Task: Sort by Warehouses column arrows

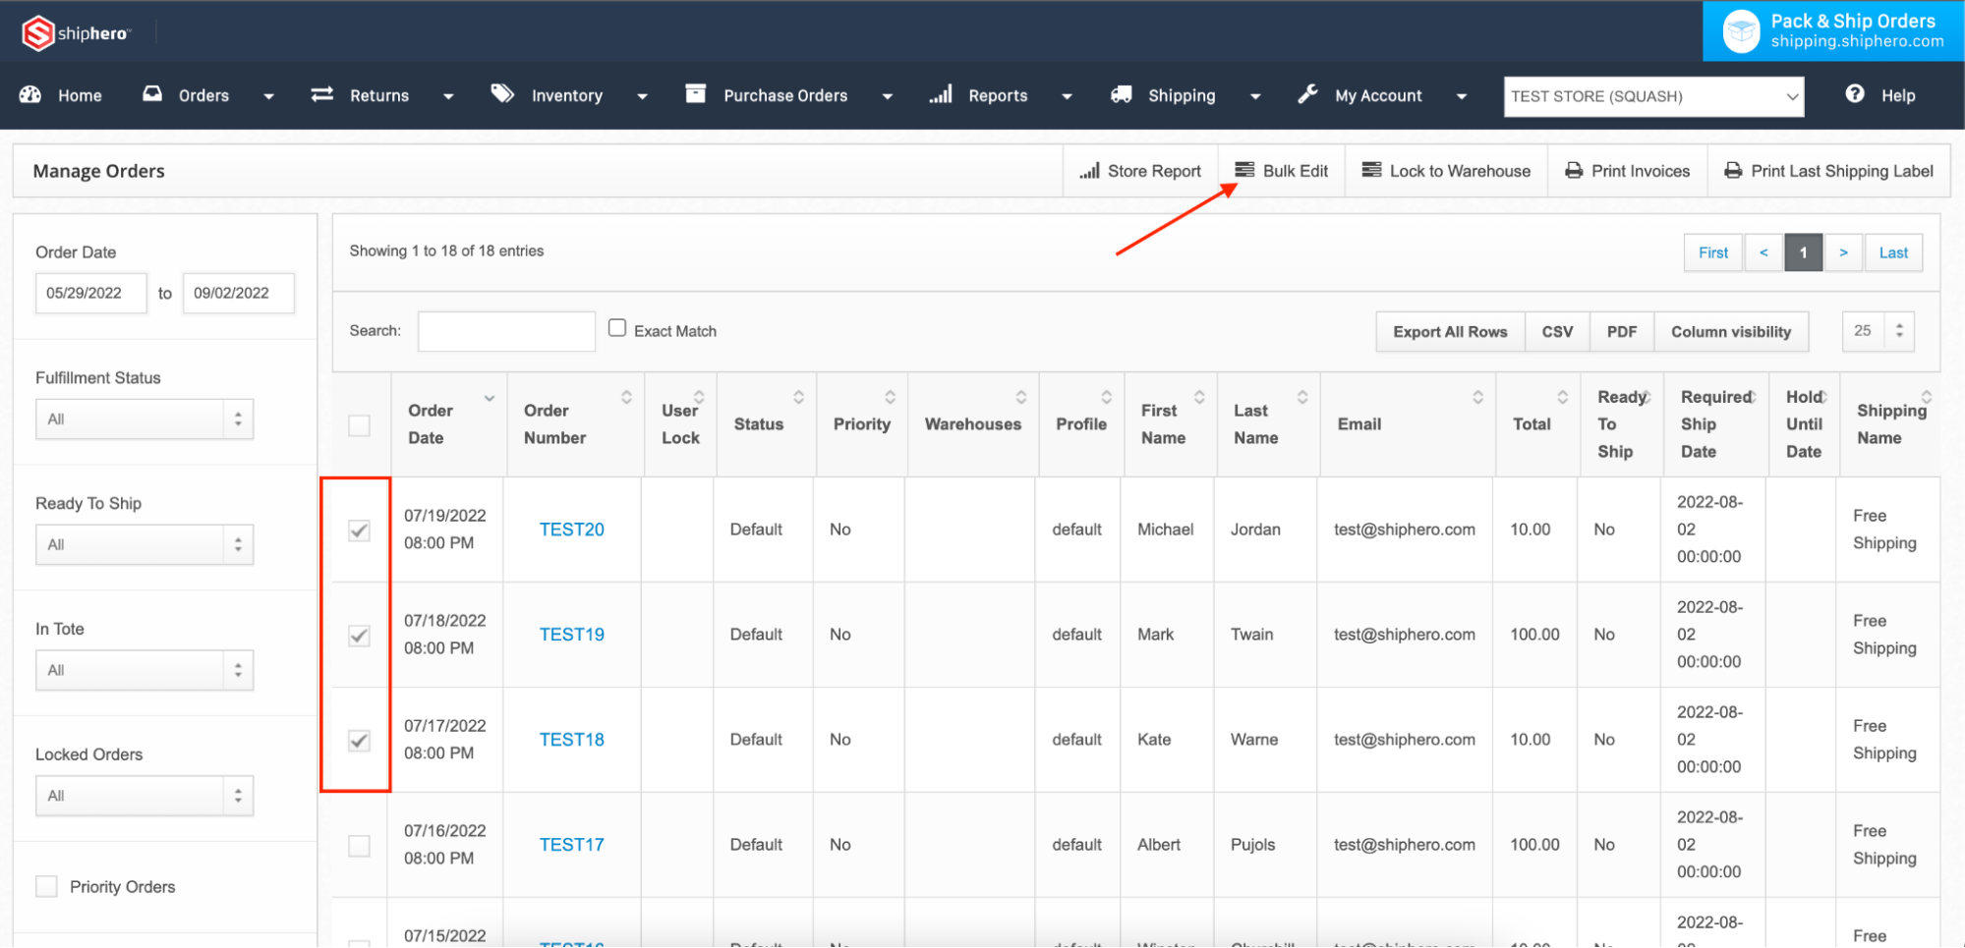Action: tap(1021, 397)
